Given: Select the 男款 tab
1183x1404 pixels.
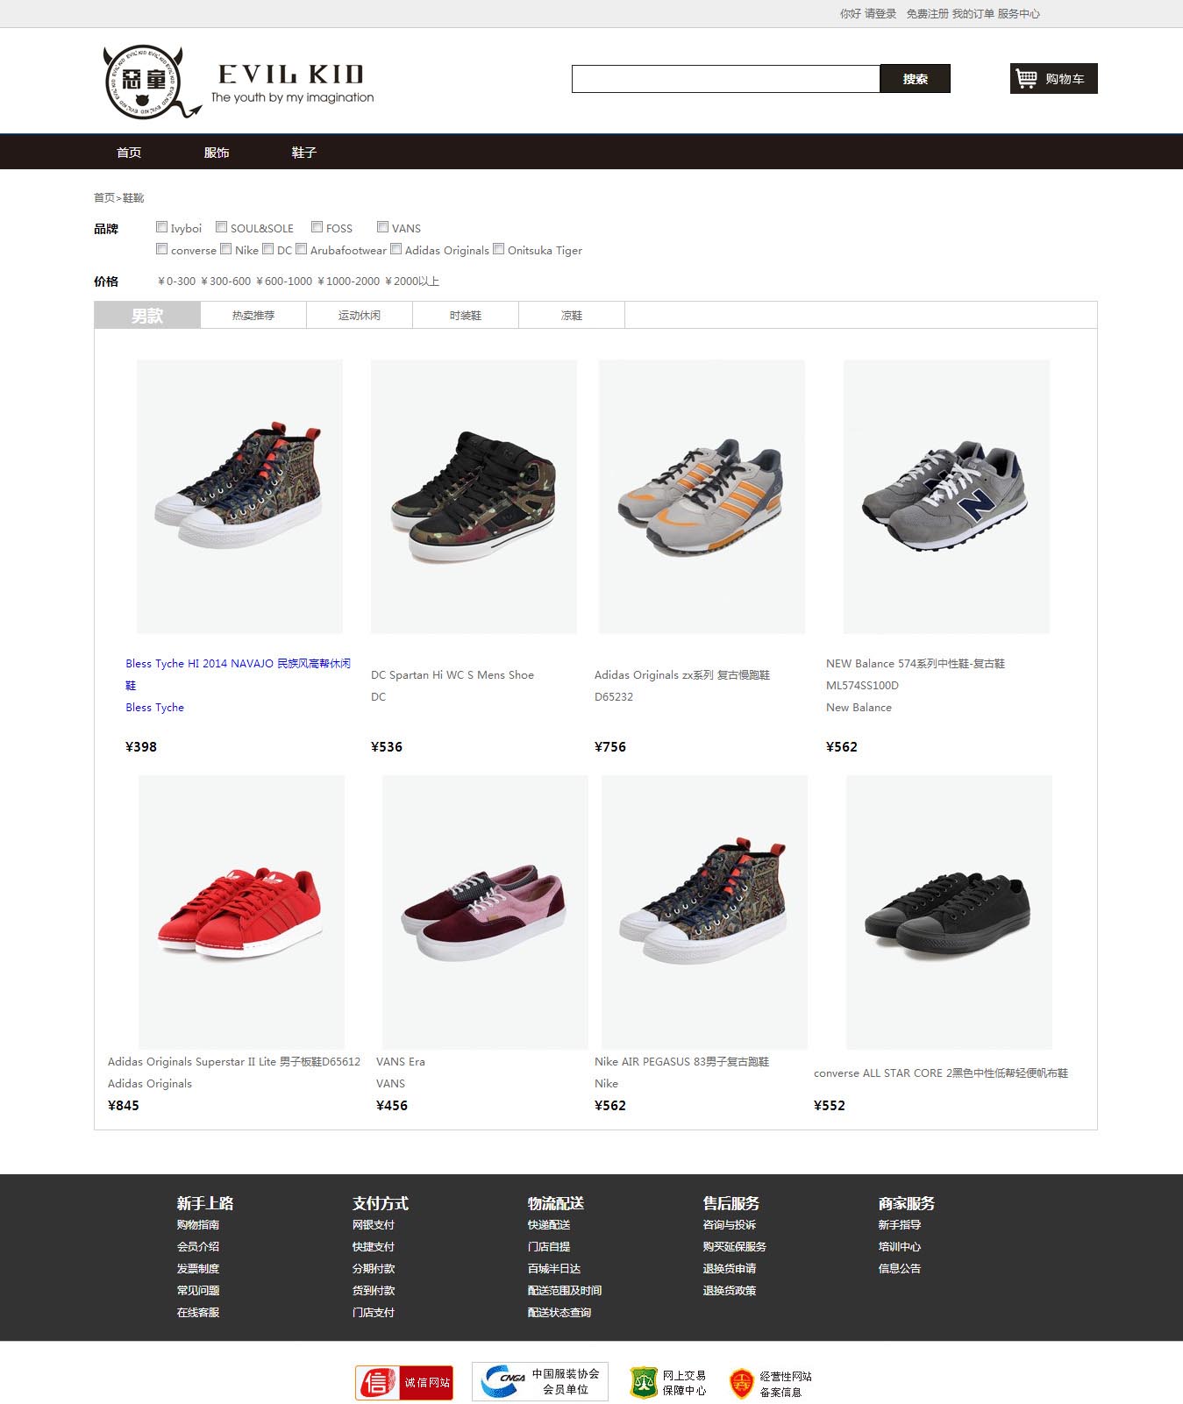Looking at the screenshot, I should coord(147,315).
